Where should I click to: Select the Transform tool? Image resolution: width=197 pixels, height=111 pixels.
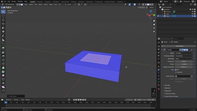point(3,31)
